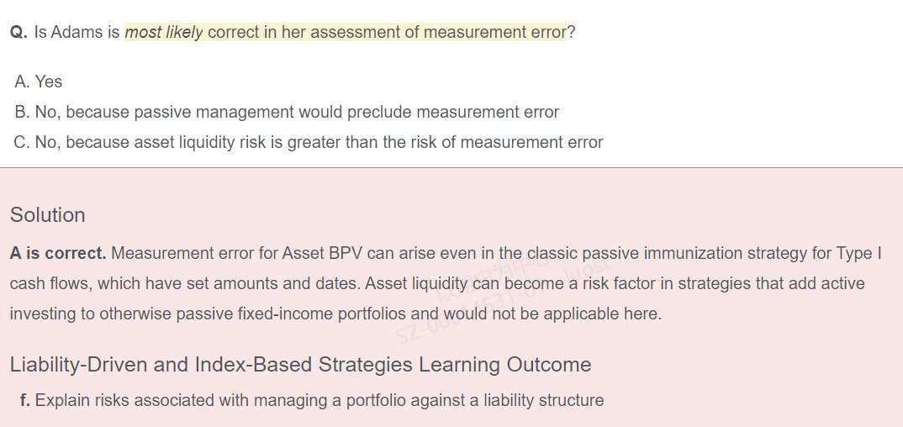
Task: Click the "B." letter label of the second option
Action: click(x=22, y=112)
